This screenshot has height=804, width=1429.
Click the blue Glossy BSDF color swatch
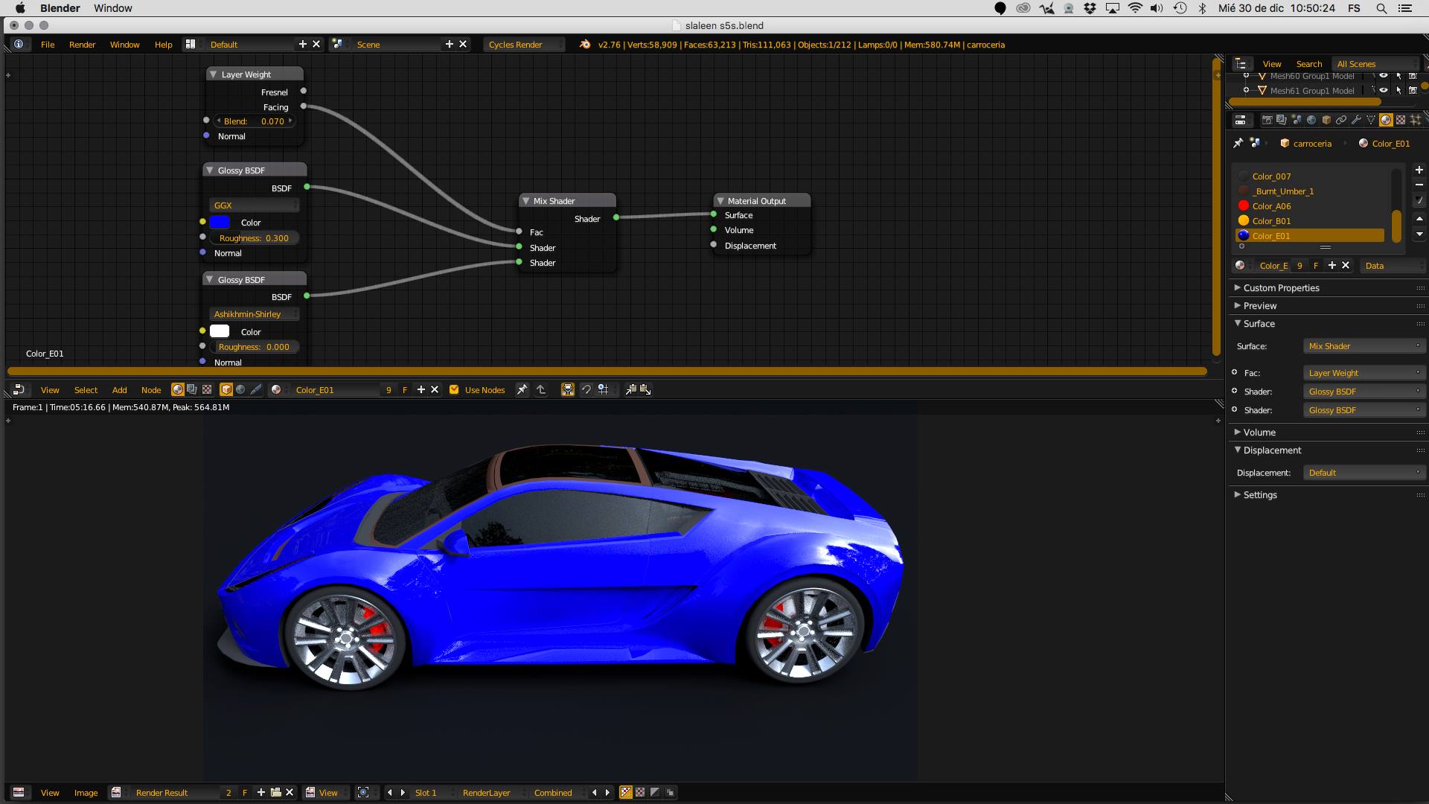[x=219, y=222]
